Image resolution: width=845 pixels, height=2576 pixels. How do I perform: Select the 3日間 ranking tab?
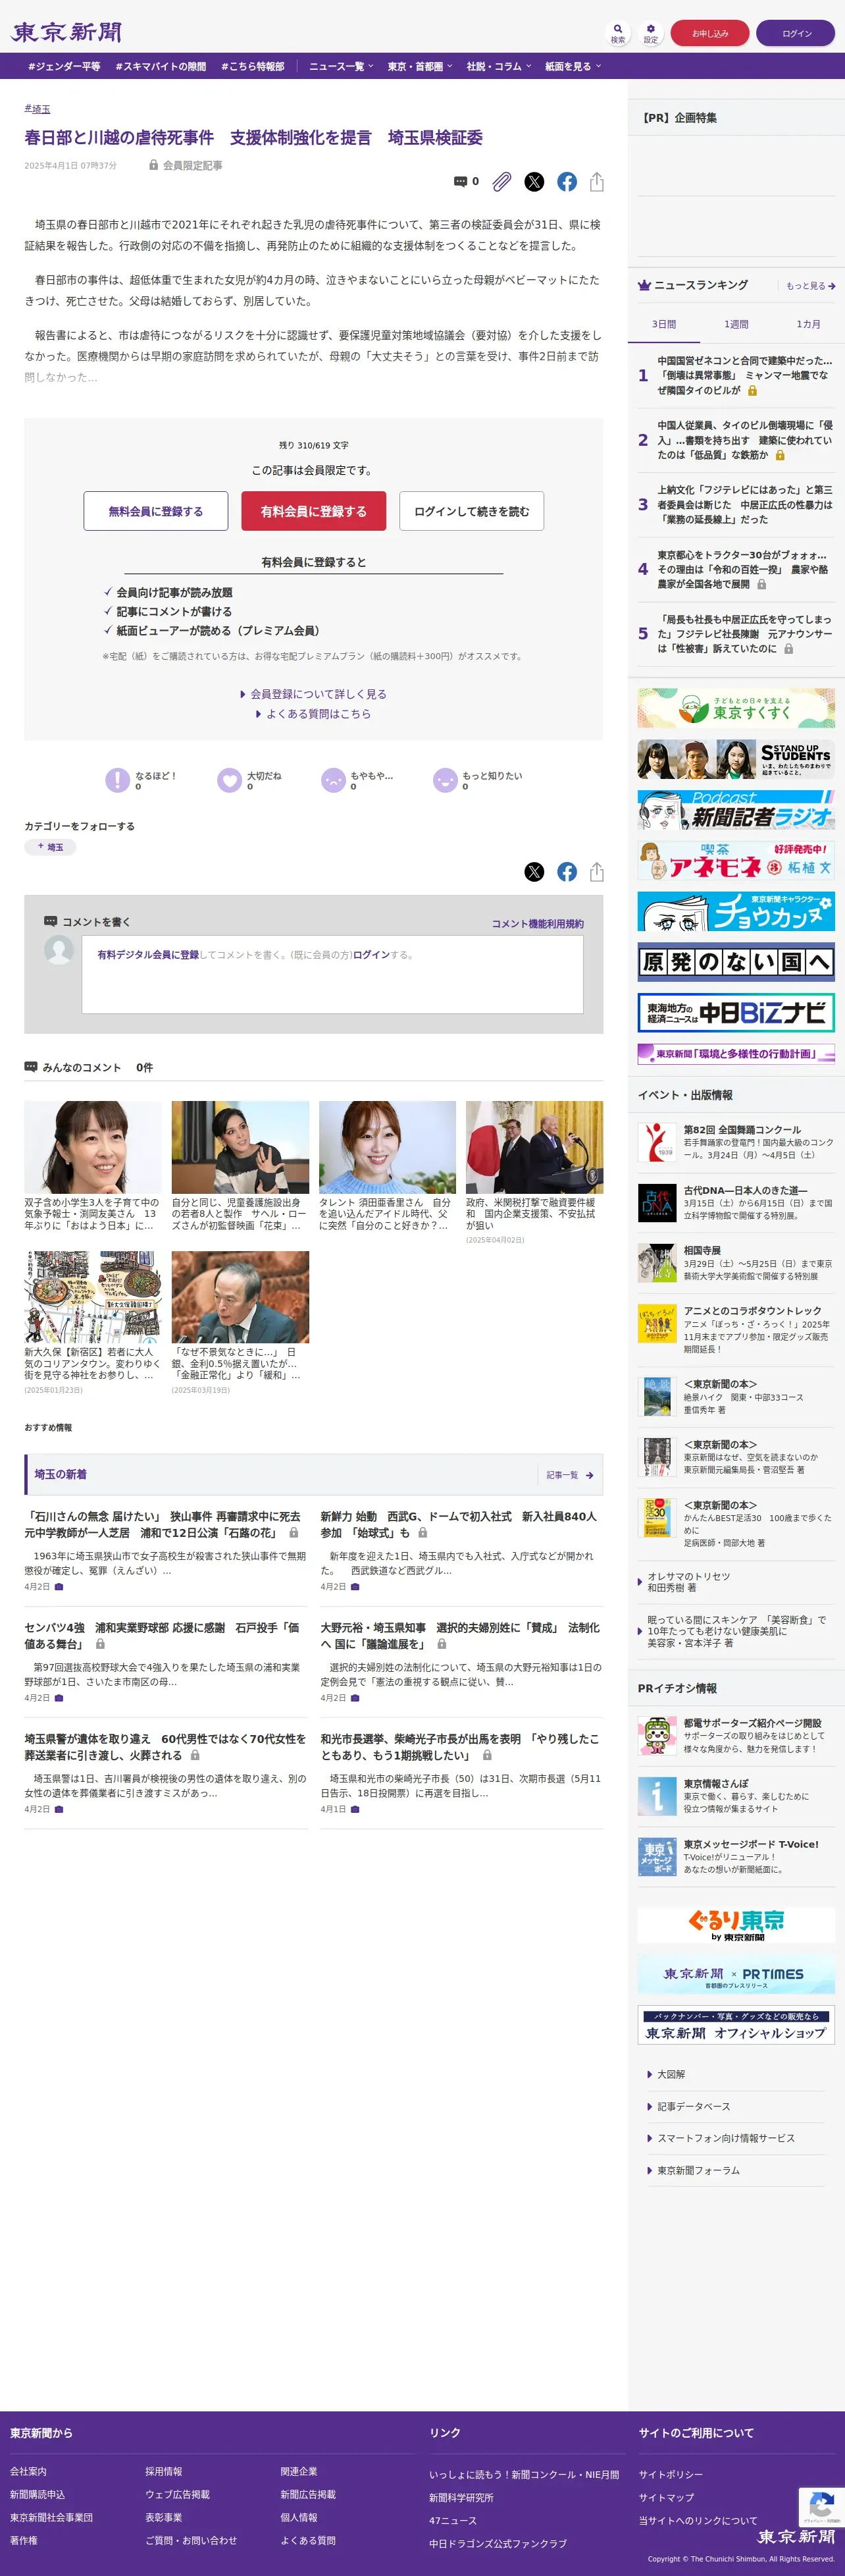(x=664, y=324)
